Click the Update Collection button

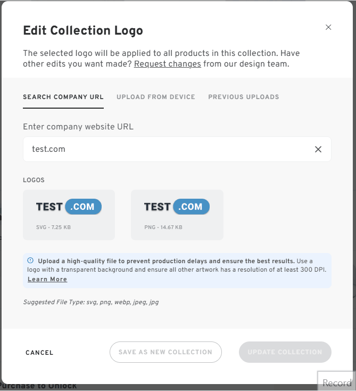pyautogui.click(x=285, y=352)
